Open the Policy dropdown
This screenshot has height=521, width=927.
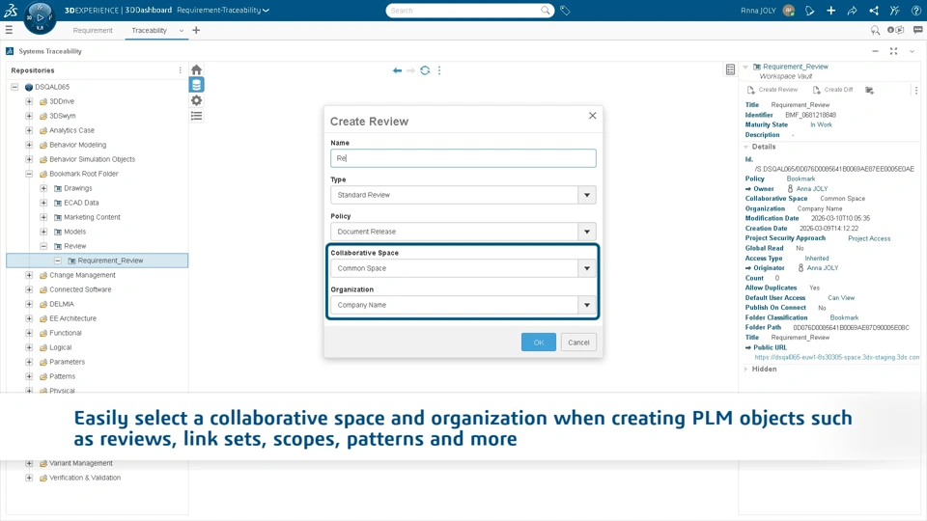586,232
